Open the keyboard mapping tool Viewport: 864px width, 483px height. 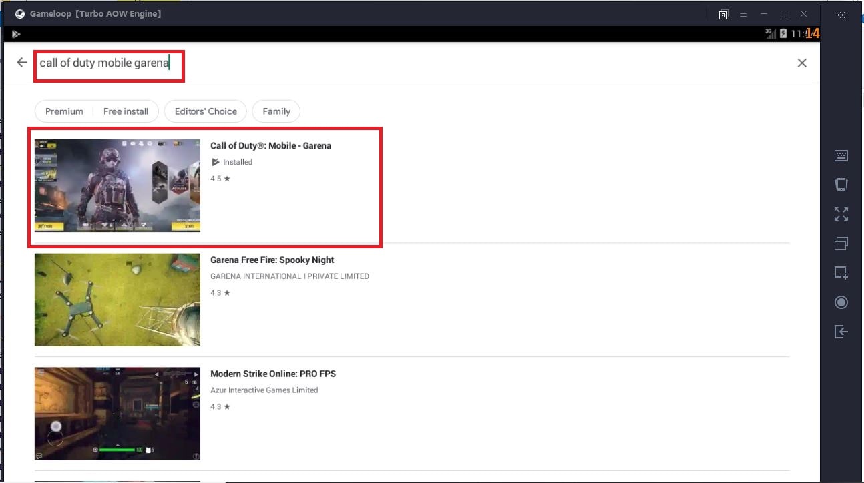[x=841, y=156]
